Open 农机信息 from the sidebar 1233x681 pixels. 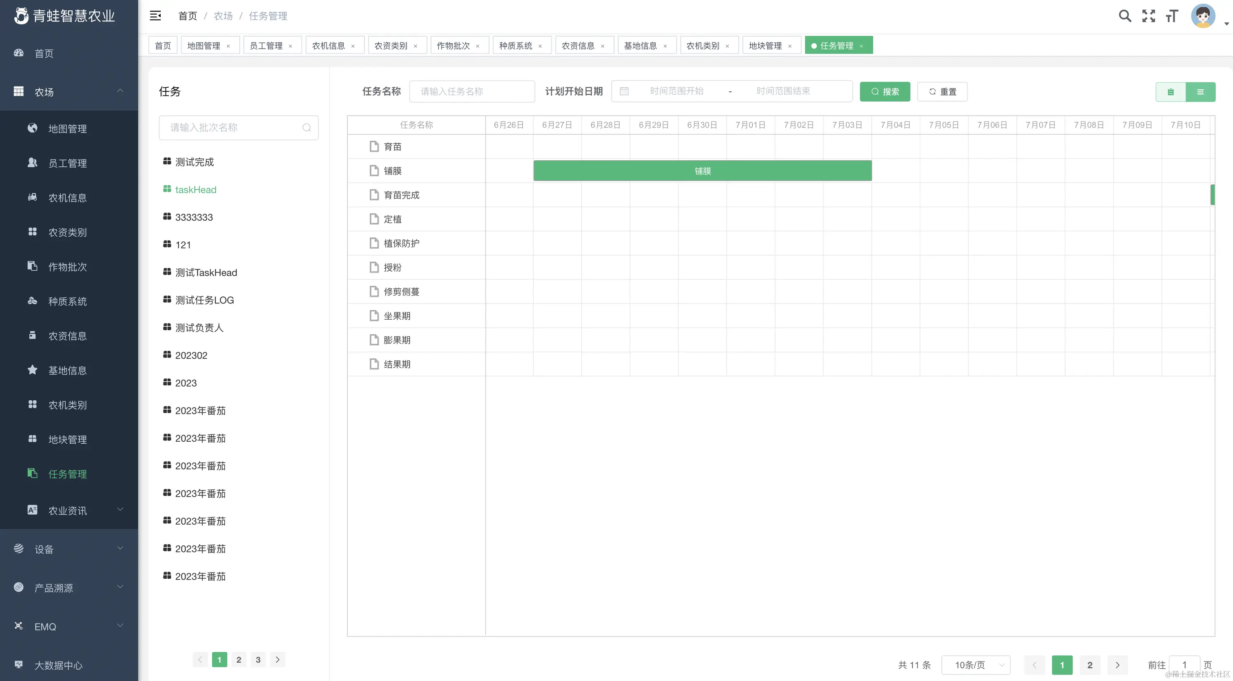tap(68, 197)
